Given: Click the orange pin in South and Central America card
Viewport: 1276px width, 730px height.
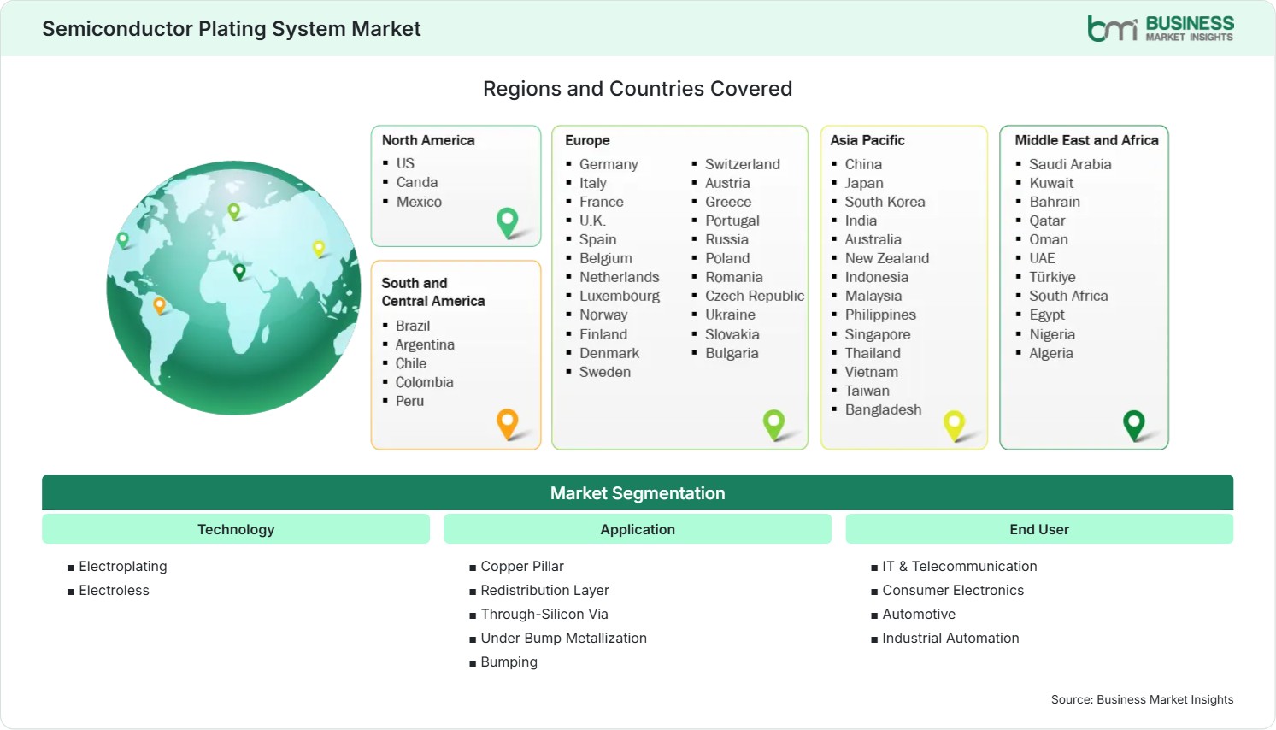Looking at the screenshot, I should pyautogui.click(x=508, y=423).
